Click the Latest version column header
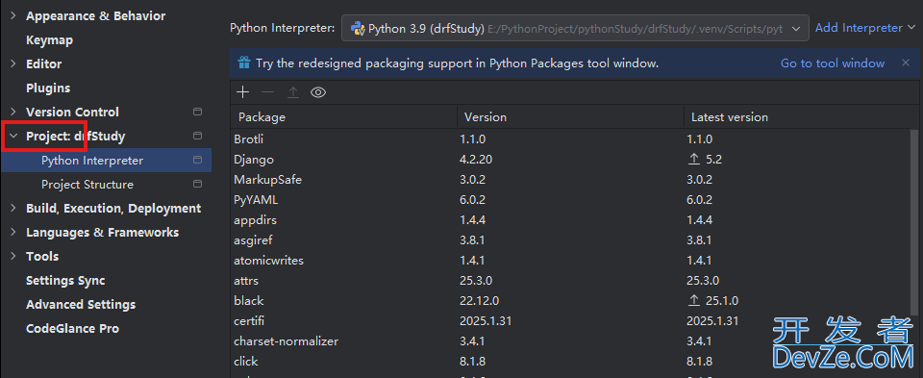This screenshot has width=923, height=378. tap(797, 117)
